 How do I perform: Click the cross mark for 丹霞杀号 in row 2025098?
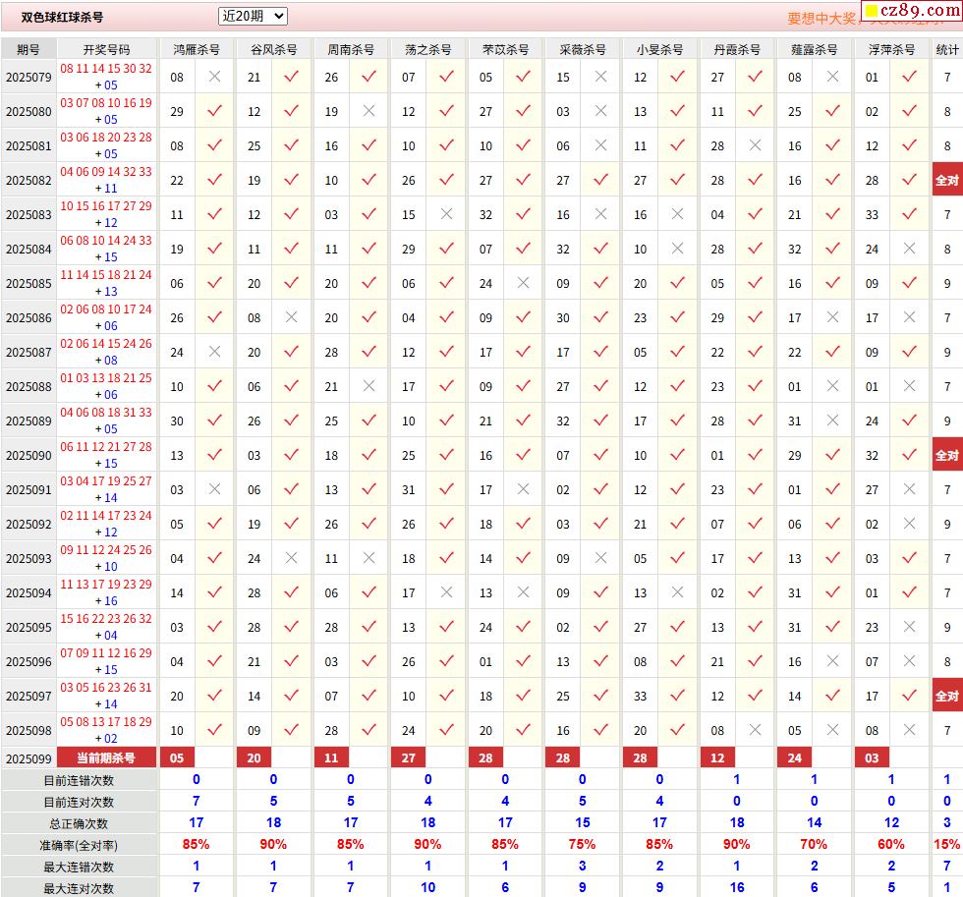coord(755,730)
